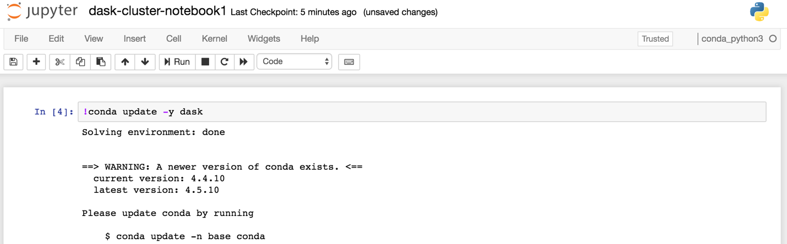The image size is (787, 244).
Task: Open the command palette keyboard icon
Action: point(349,62)
